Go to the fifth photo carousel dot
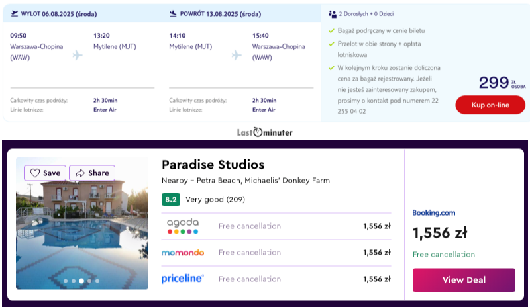Viewport: 530px width, 307px height. (97, 281)
